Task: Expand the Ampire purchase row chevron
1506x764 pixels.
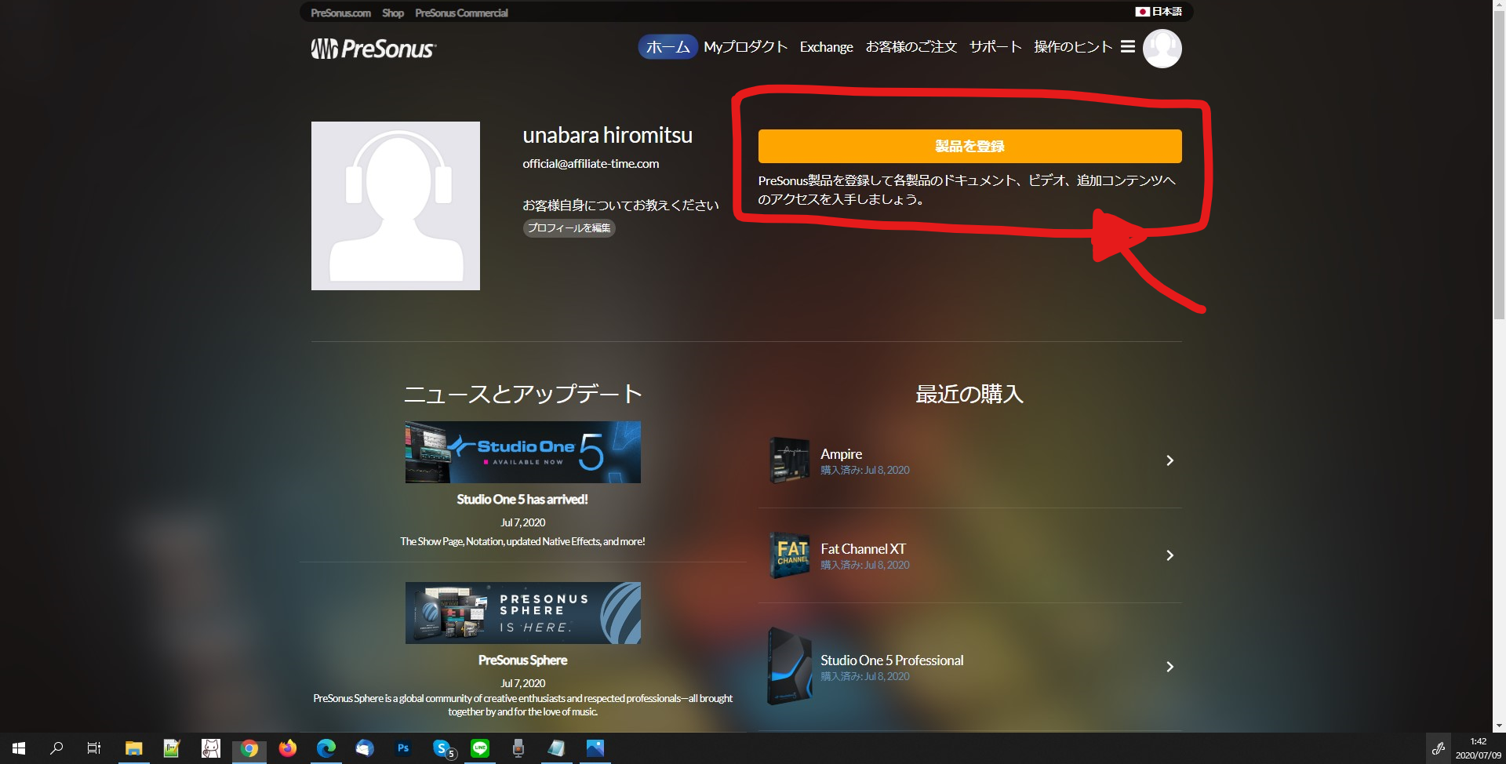Action: (x=1170, y=460)
